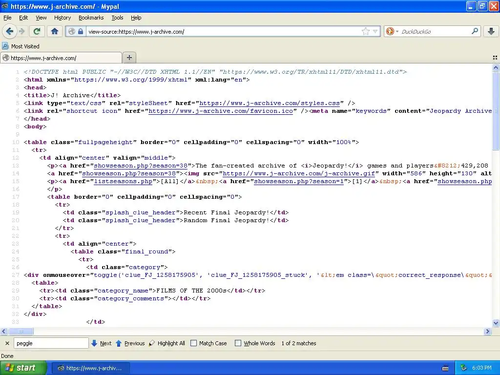Click the tray icon beside the clock
Viewport: 500px width, 375px height.
click(x=463, y=368)
